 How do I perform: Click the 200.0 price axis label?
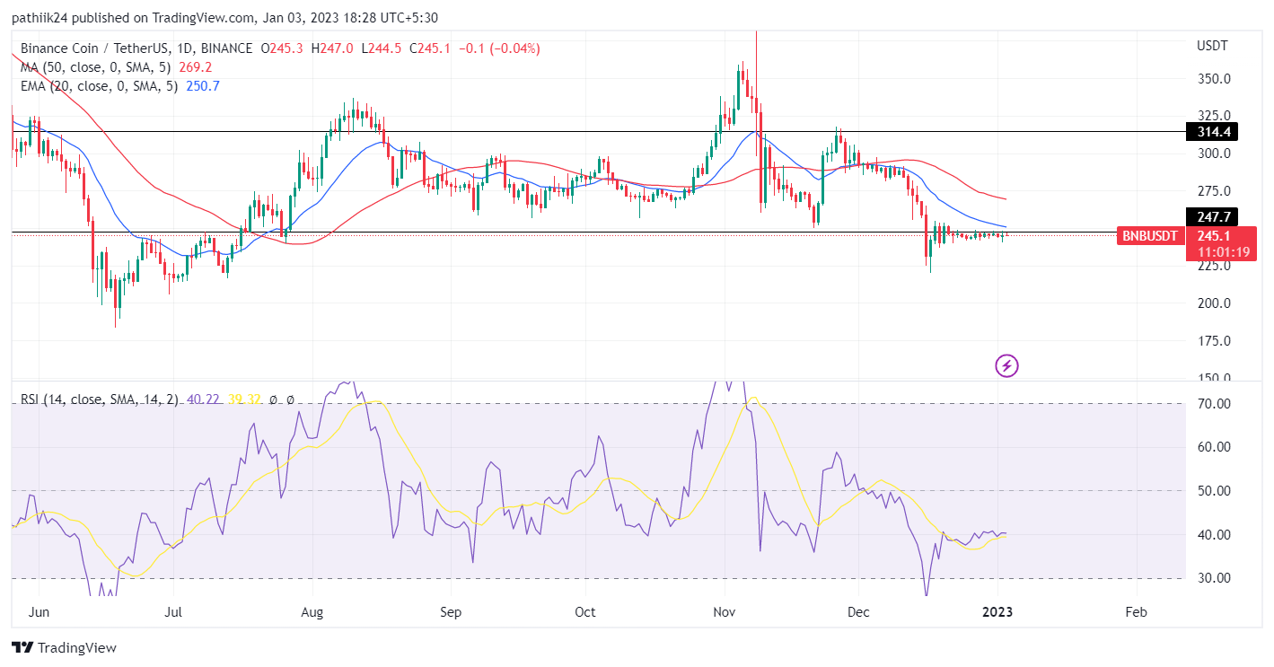[x=1213, y=303]
